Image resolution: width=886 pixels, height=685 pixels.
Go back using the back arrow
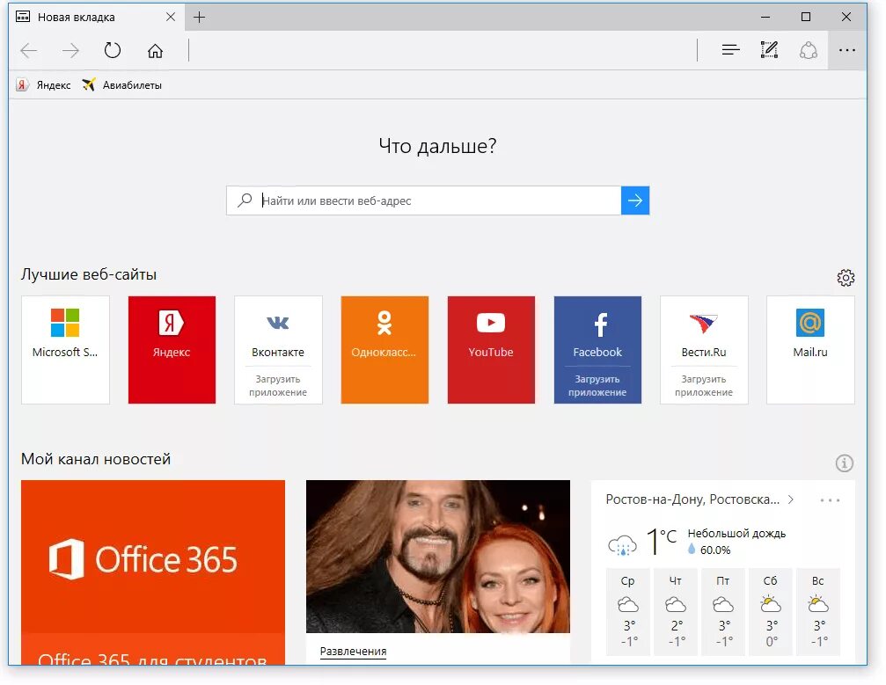pos(29,51)
